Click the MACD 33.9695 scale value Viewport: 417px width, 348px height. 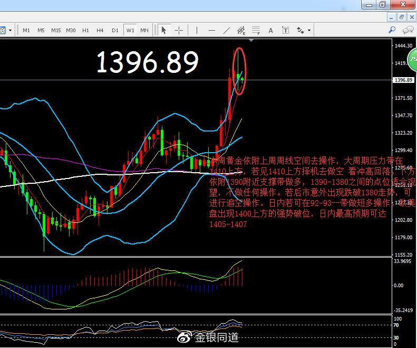click(402, 261)
